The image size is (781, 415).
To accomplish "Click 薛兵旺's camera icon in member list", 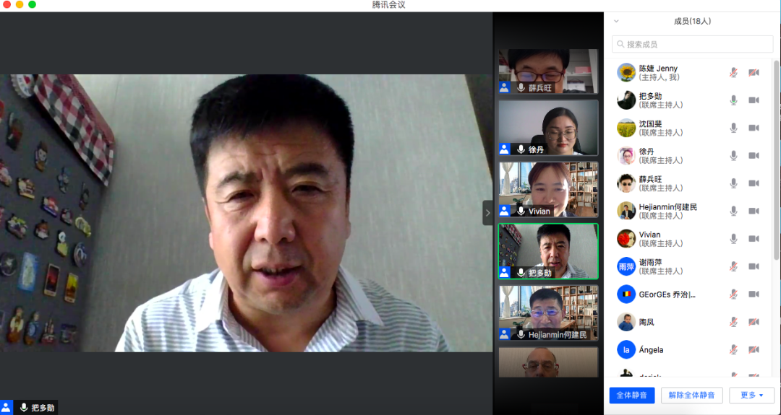I will pyautogui.click(x=754, y=183).
